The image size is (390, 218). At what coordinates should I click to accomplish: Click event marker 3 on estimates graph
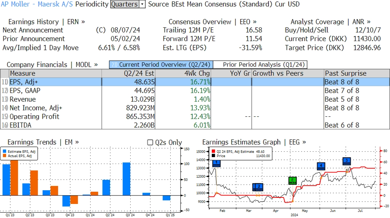click(x=347, y=161)
